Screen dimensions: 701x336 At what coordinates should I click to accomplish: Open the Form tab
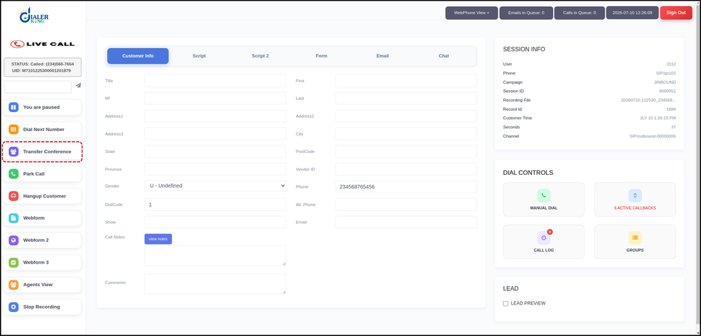[322, 56]
